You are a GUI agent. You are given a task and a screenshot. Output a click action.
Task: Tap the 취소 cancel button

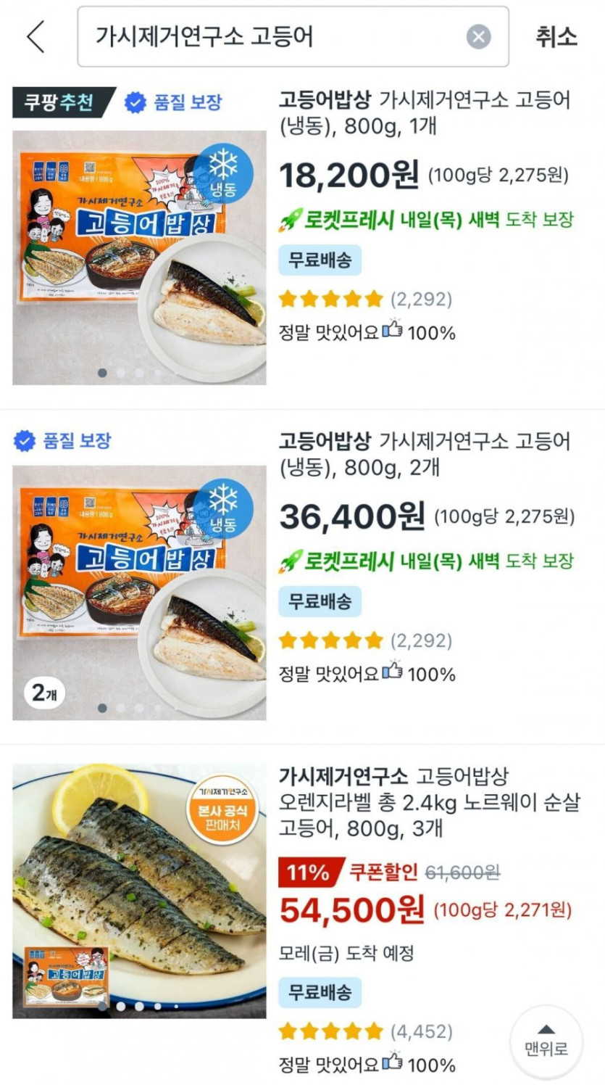[556, 37]
